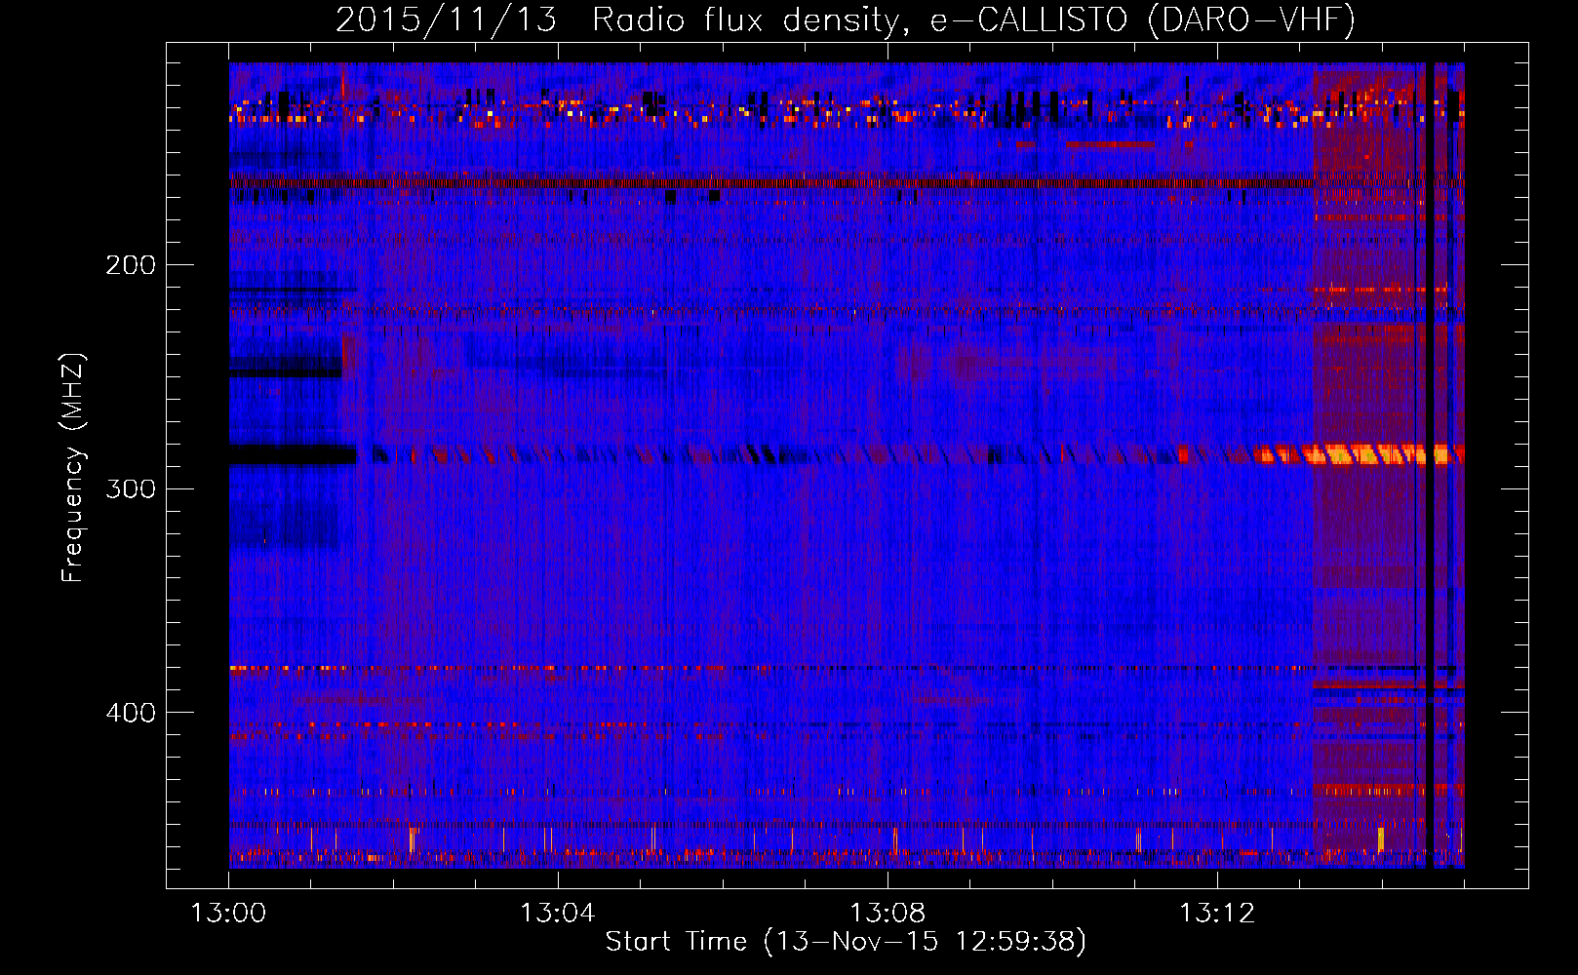Click the 200 frequency tick label
1578x975 pixels.
click(130, 265)
